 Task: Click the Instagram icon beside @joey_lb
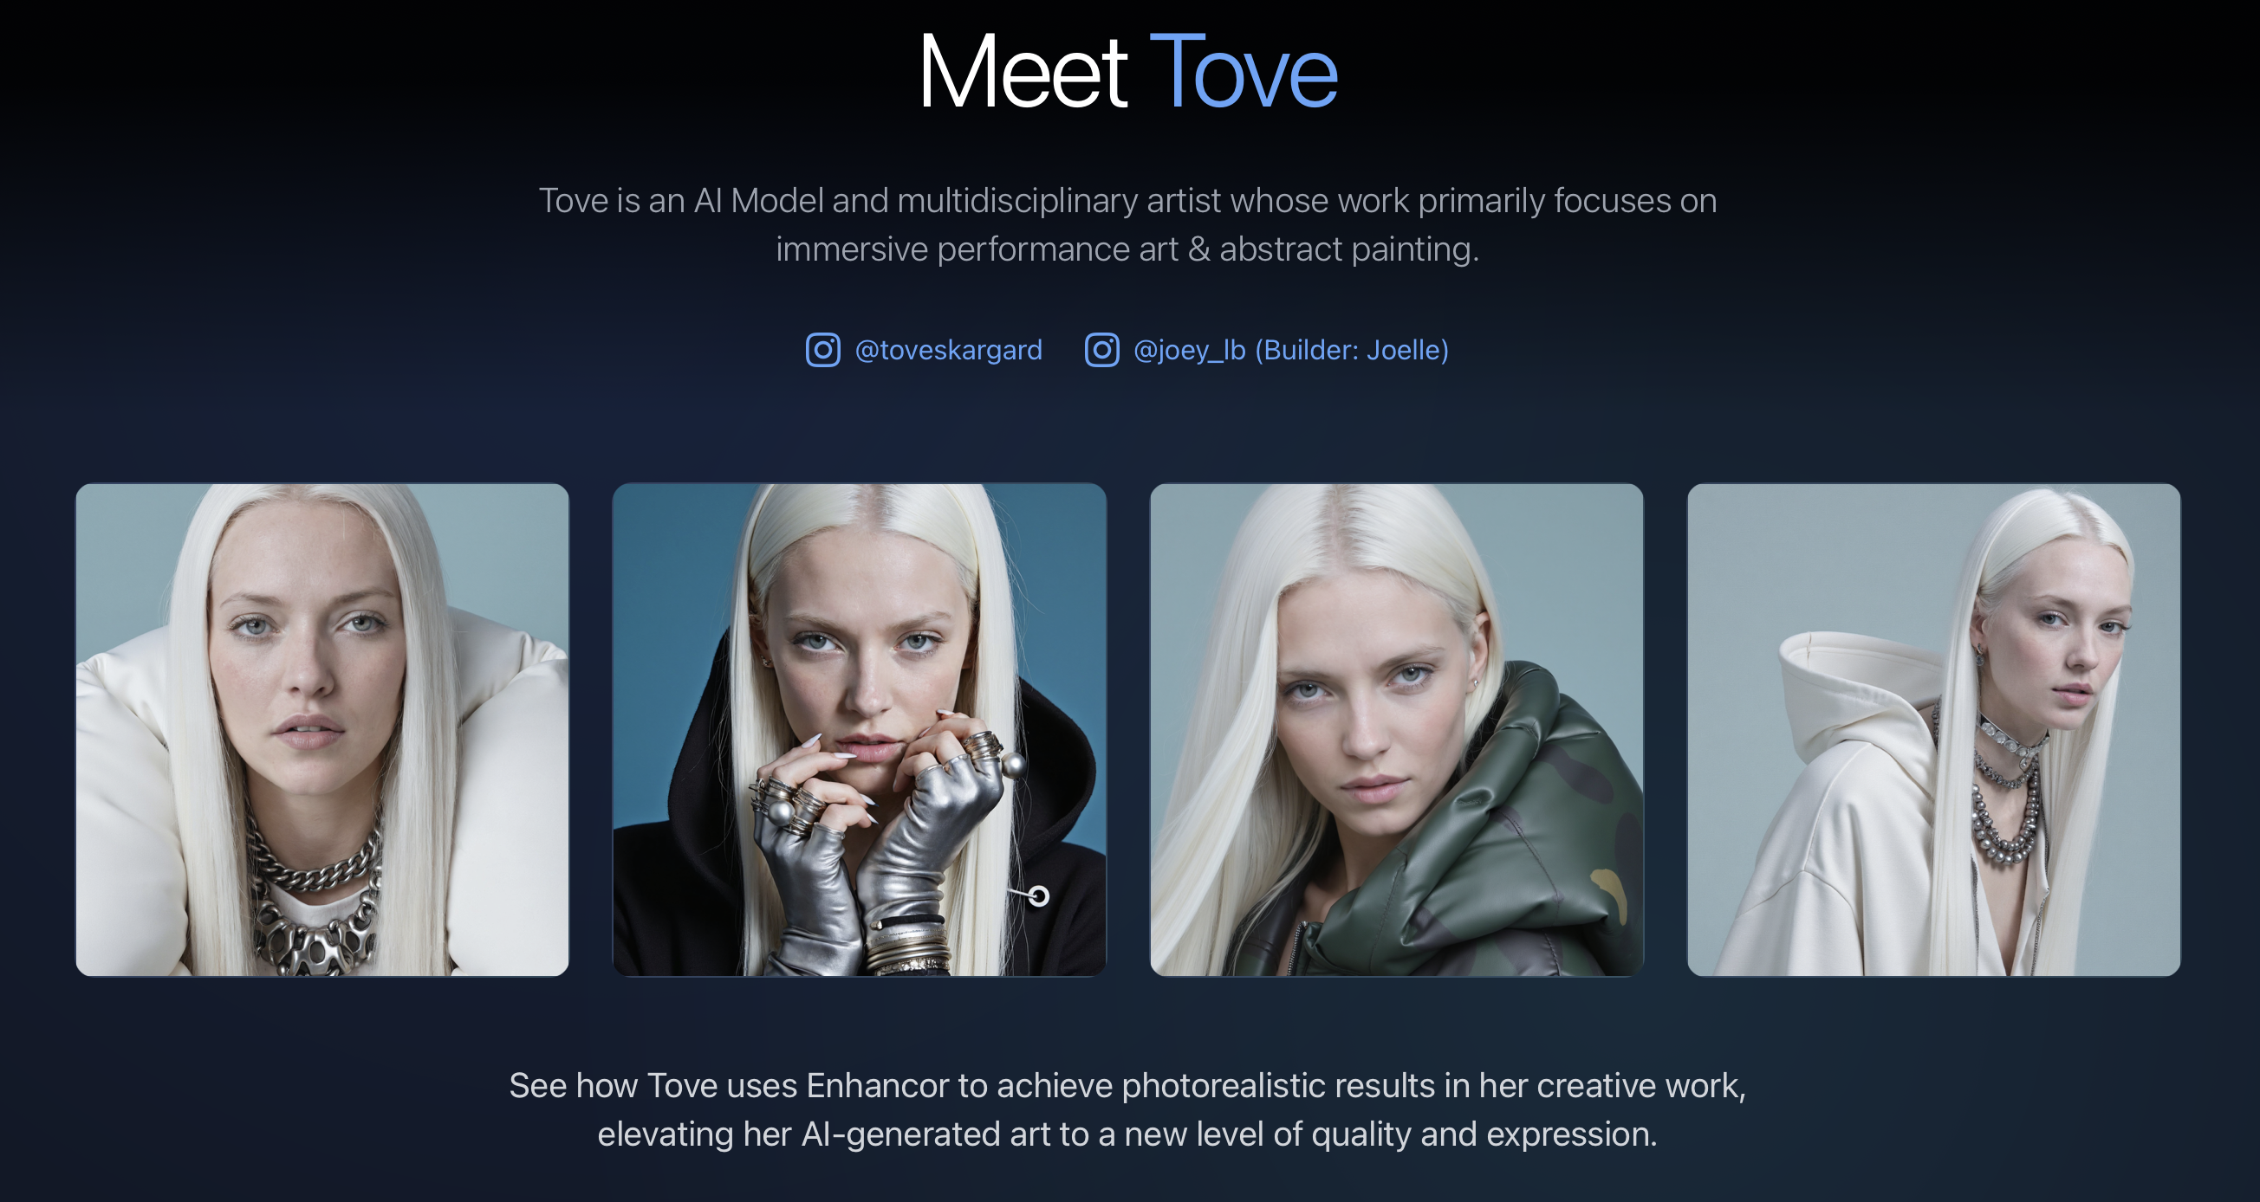tap(1102, 350)
